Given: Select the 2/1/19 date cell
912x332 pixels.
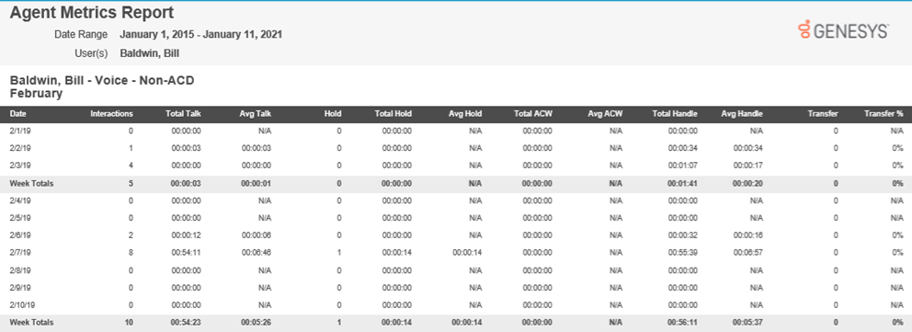Looking at the screenshot, I should click(19, 132).
